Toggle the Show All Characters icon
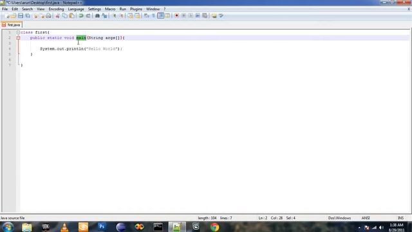Viewport: 412px width, 232px height. pos(153,15)
